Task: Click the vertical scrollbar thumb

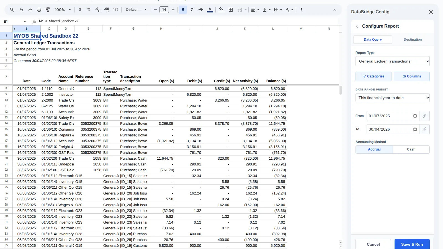Action: click(x=341, y=90)
